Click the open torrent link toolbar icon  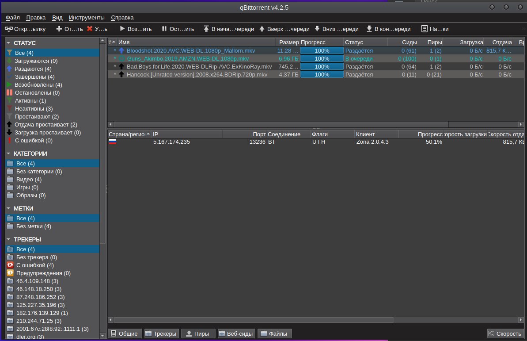click(x=9, y=29)
